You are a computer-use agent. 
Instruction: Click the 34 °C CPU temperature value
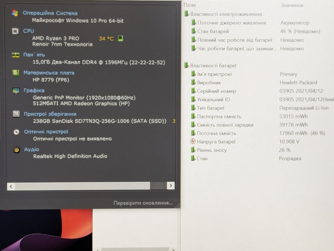pos(106,39)
